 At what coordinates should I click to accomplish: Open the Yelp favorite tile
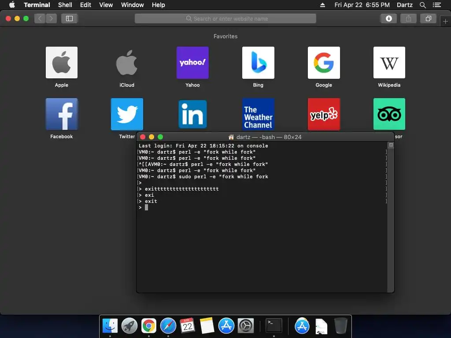pos(324,114)
